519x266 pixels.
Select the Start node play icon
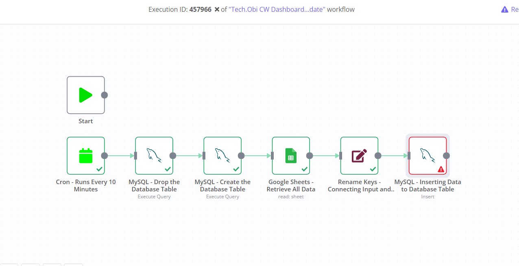85,95
